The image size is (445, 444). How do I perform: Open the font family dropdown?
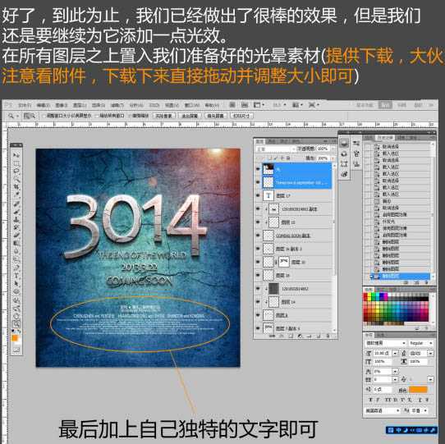click(x=385, y=343)
